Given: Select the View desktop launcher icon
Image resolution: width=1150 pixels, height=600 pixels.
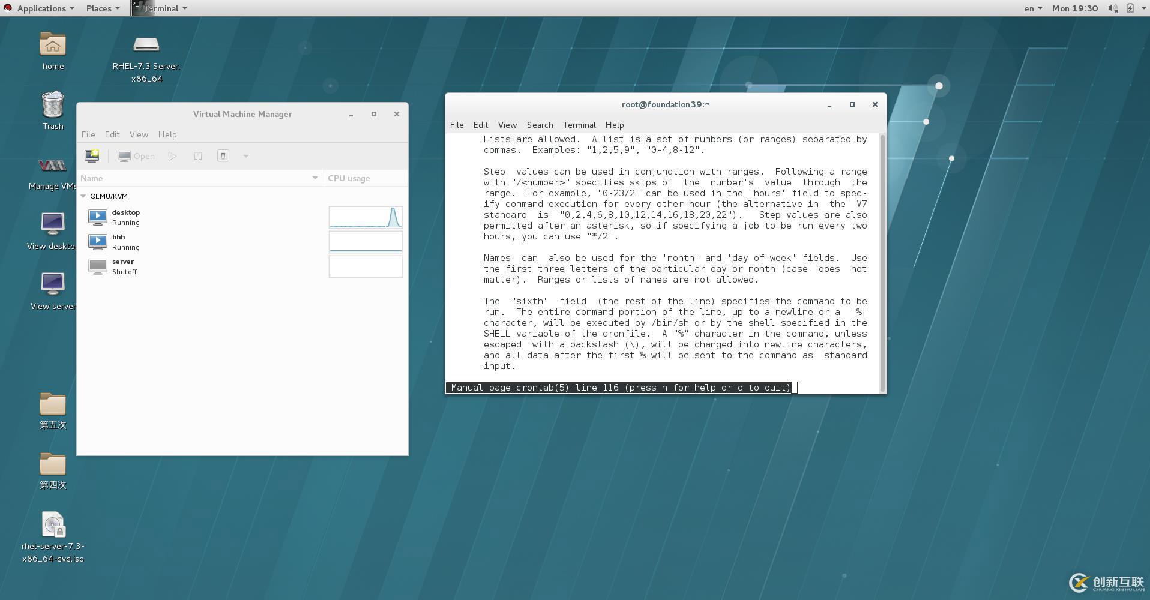Looking at the screenshot, I should 53,224.
